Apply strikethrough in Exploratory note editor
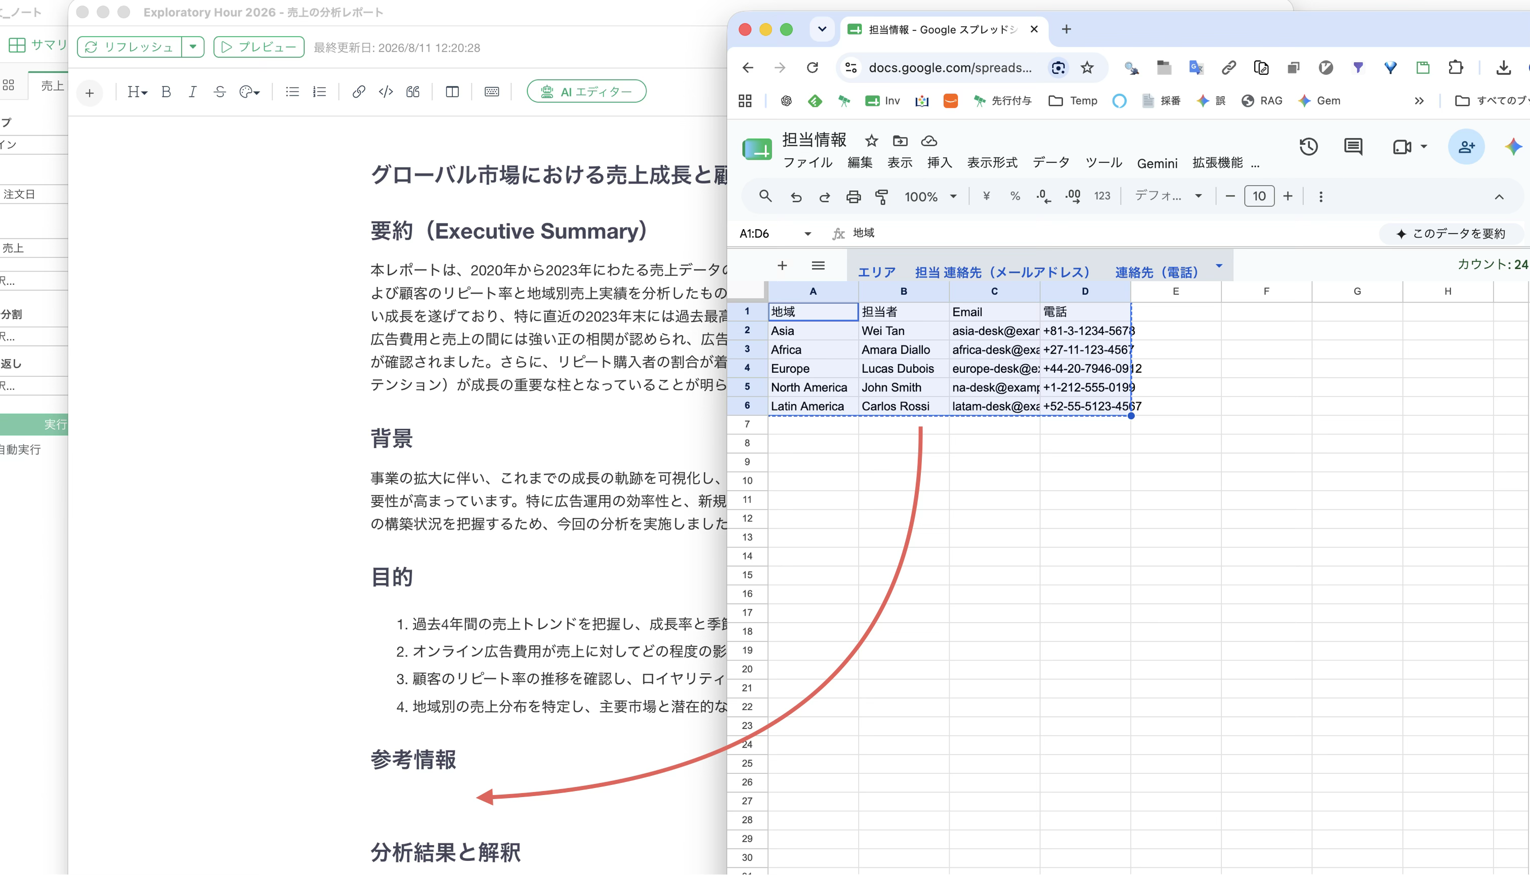This screenshot has height=875, width=1530. point(220,92)
